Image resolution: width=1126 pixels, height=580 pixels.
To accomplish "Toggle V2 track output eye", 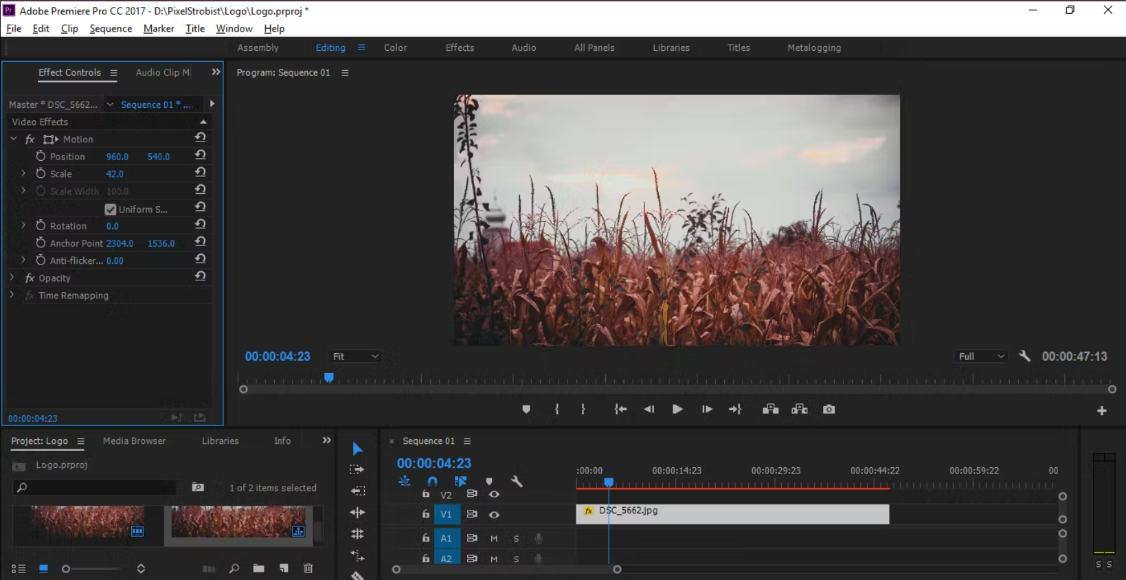I will (x=494, y=494).
